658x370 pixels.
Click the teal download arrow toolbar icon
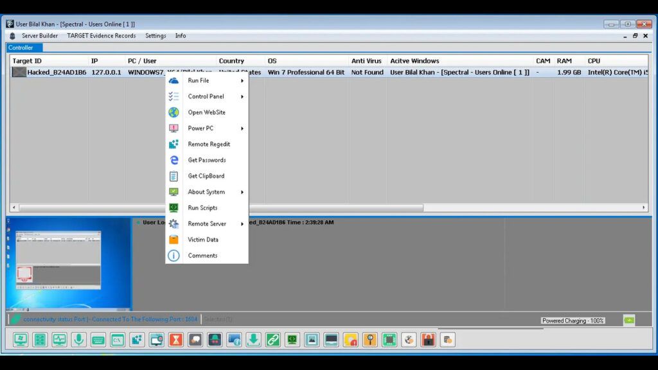tap(253, 339)
